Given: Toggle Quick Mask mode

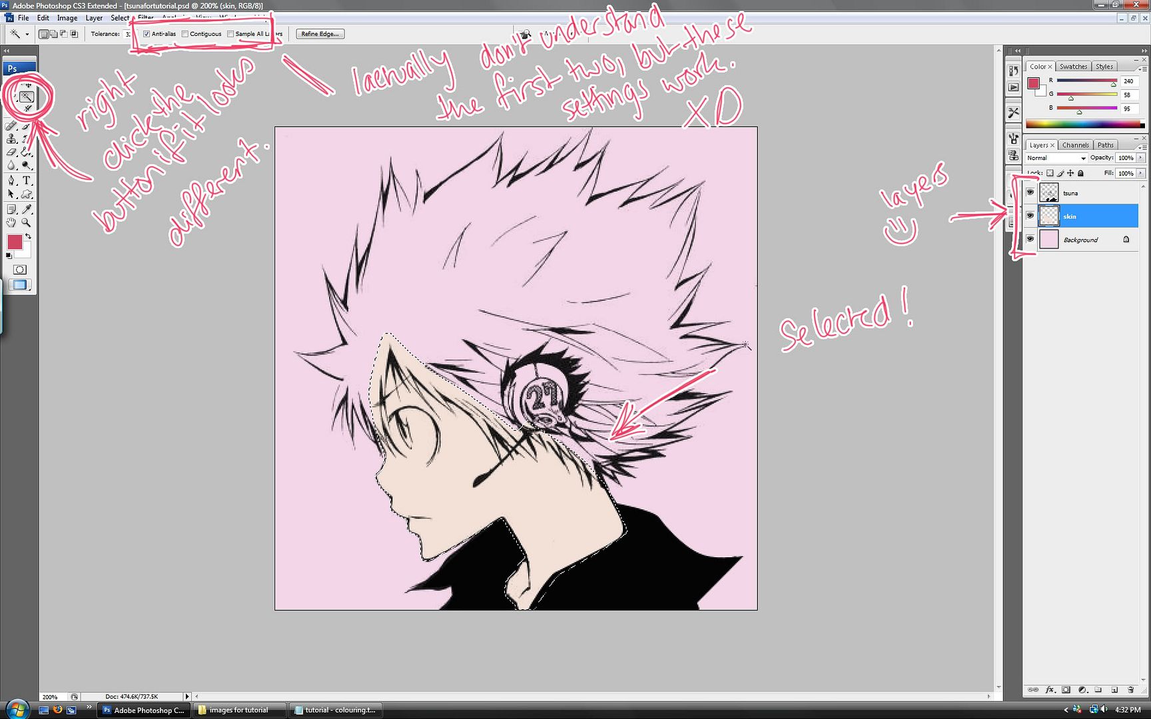Looking at the screenshot, I should pyautogui.click(x=20, y=270).
